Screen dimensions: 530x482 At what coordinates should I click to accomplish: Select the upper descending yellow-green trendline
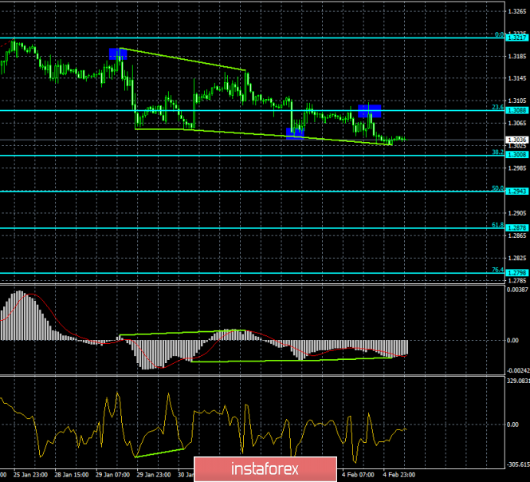(x=183, y=61)
